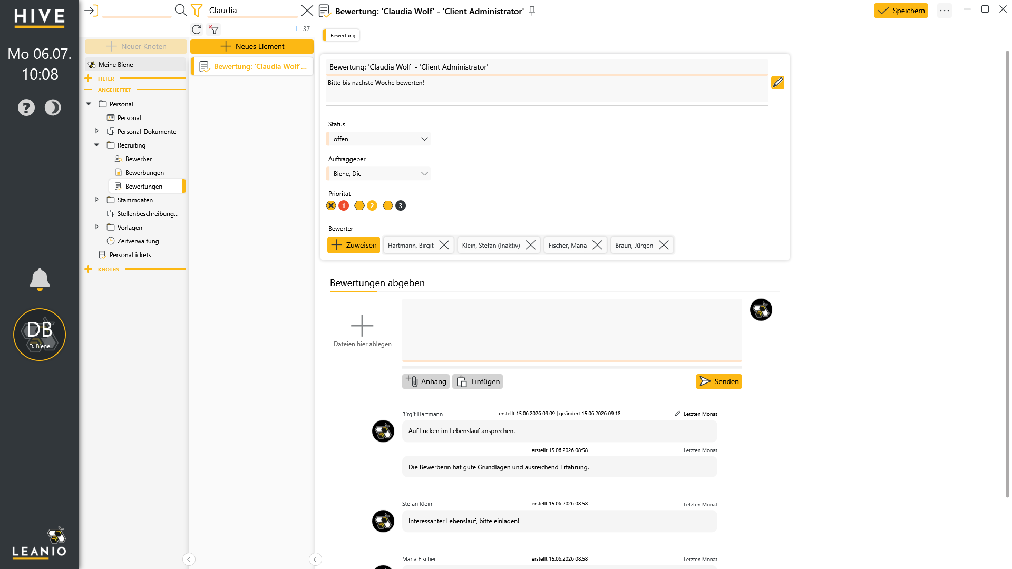Pin the Bewertung window
Image resolution: width=1012 pixels, height=569 pixels.
click(x=532, y=11)
